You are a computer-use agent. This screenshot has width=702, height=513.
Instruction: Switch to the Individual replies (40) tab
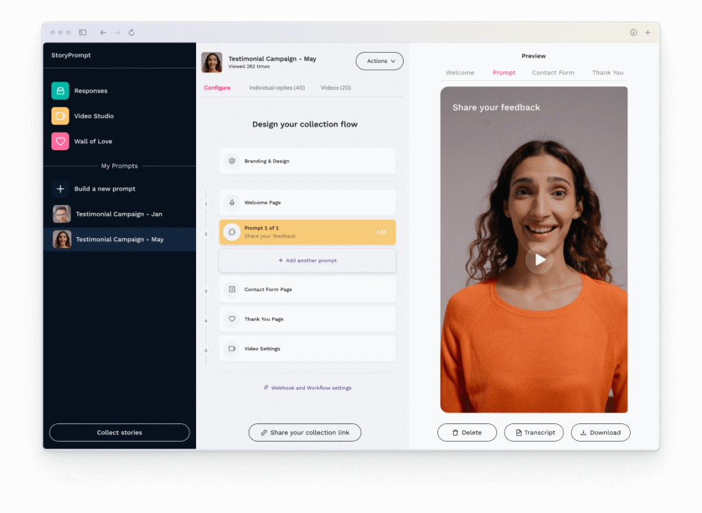(x=277, y=88)
